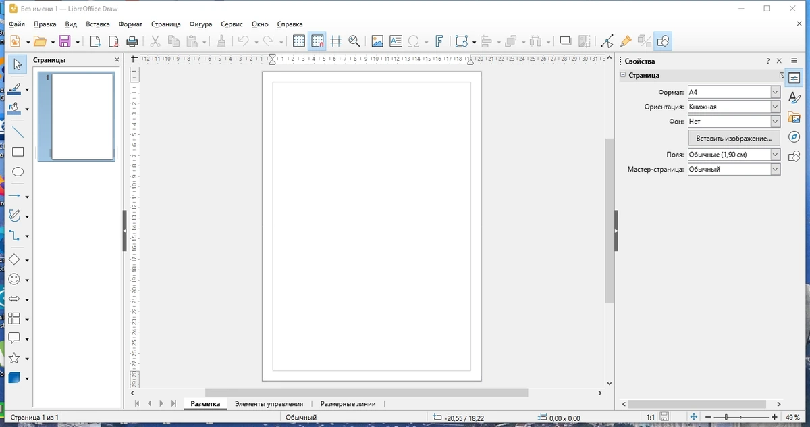
Task: Export directly as PDF icon
Action: coord(114,41)
